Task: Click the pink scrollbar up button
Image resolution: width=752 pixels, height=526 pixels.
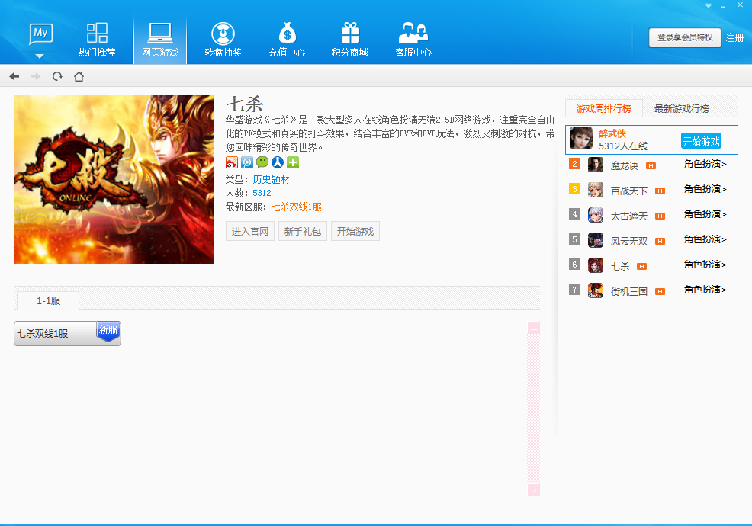Action: click(x=533, y=328)
